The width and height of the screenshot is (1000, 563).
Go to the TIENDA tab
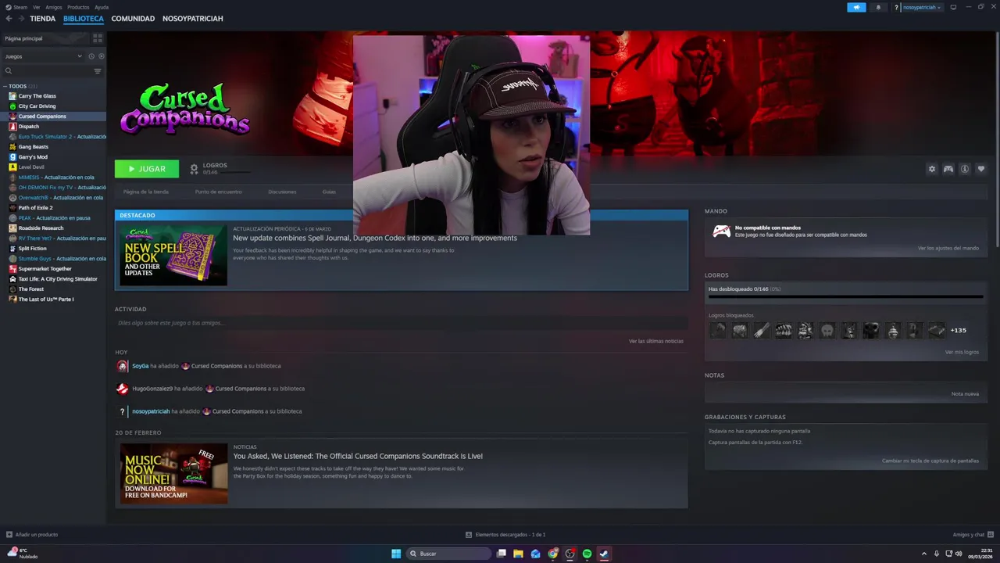(43, 19)
